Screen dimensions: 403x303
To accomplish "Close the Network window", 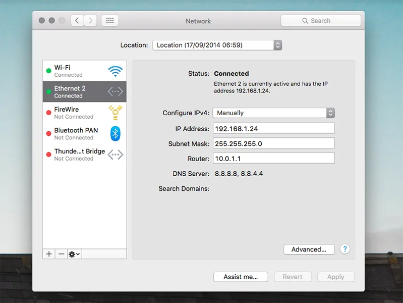I will point(42,20).
